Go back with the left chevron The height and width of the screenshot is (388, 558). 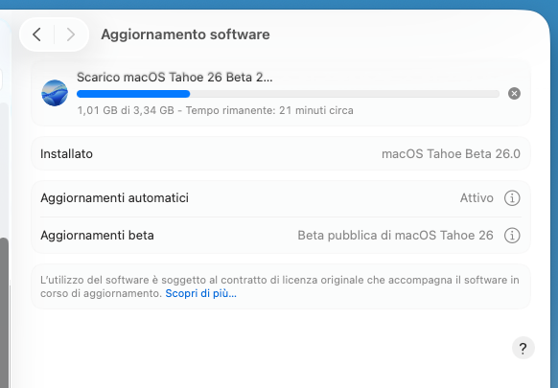click(36, 34)
